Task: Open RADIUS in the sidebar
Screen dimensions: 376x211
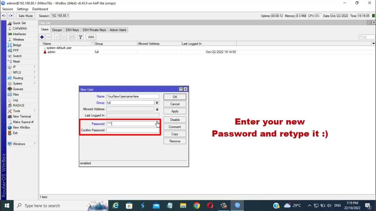Action: point(19,105)
